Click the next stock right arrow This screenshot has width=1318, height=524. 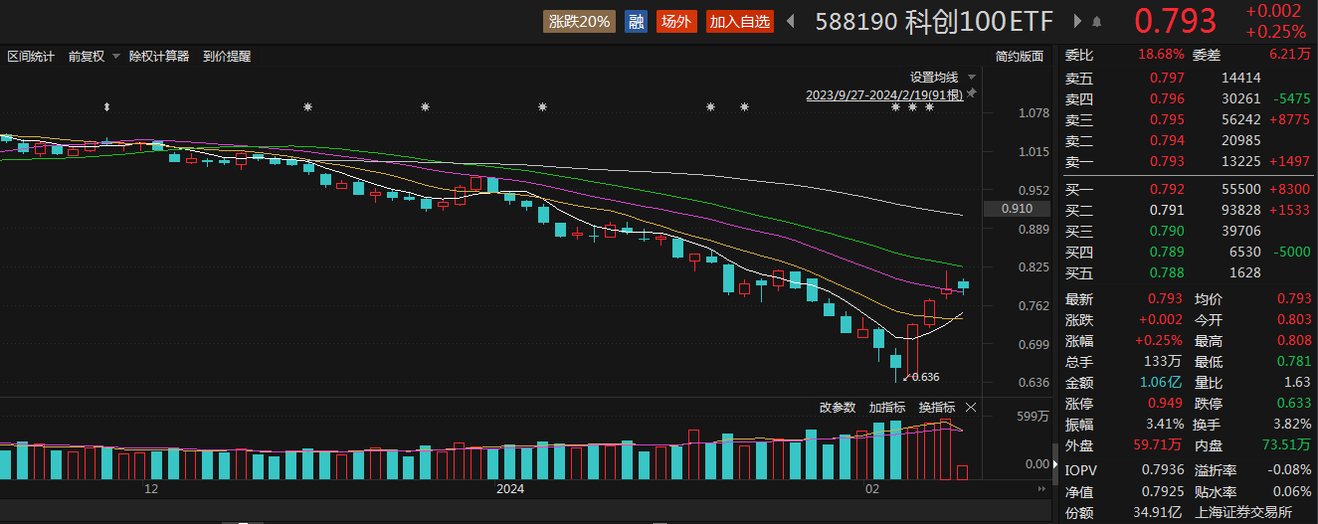click(1076, 21)
